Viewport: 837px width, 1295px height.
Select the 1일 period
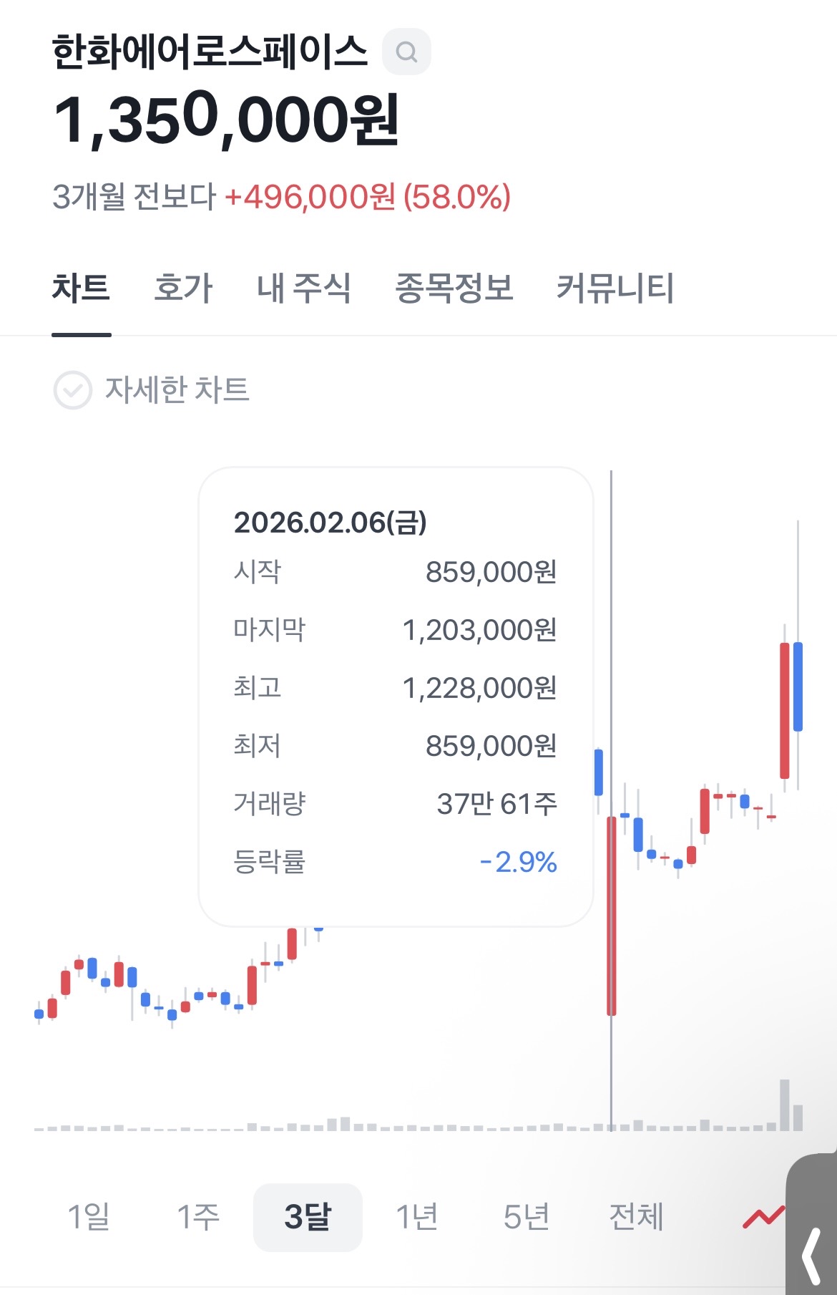[x=89, y=1217]
